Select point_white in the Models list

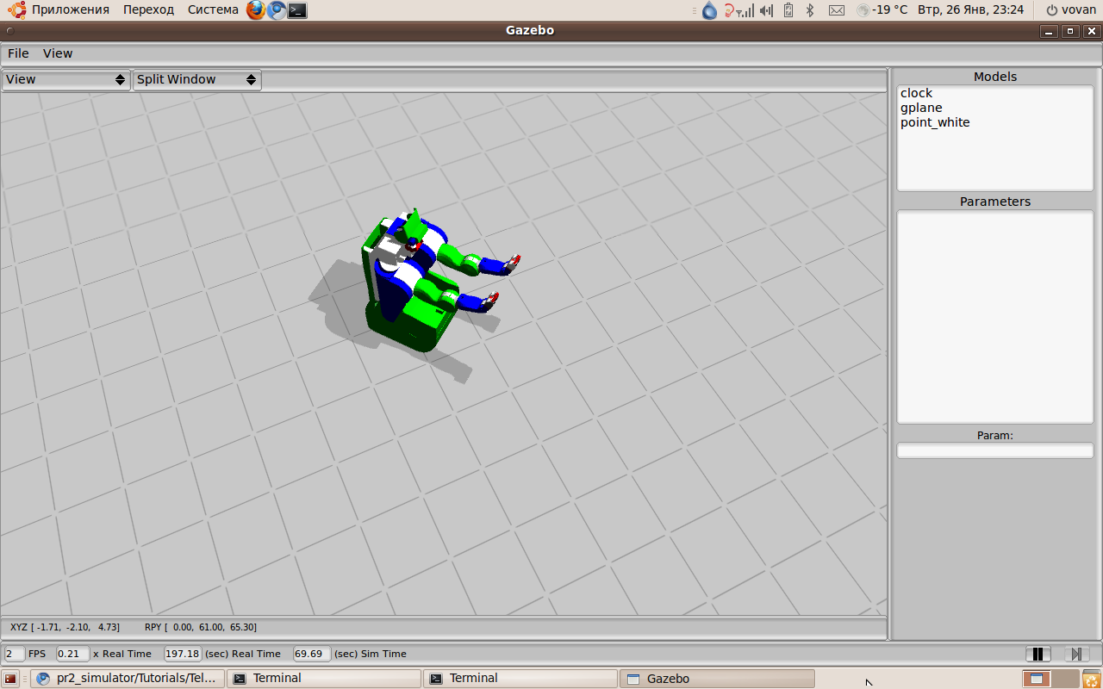935,122
